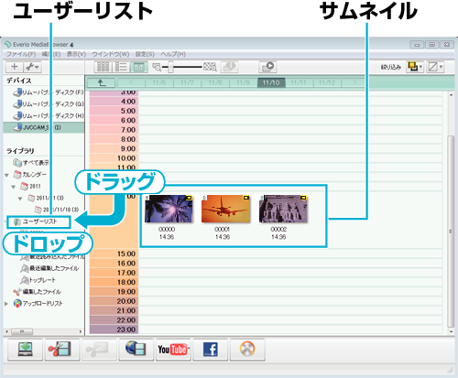Click the zoom out thumbnails icon
This screenshot has height=378, width=458.
pyautogui.click(x=157, y=67)
